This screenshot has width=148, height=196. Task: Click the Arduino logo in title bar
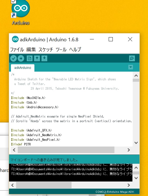[x=15, y=39]
